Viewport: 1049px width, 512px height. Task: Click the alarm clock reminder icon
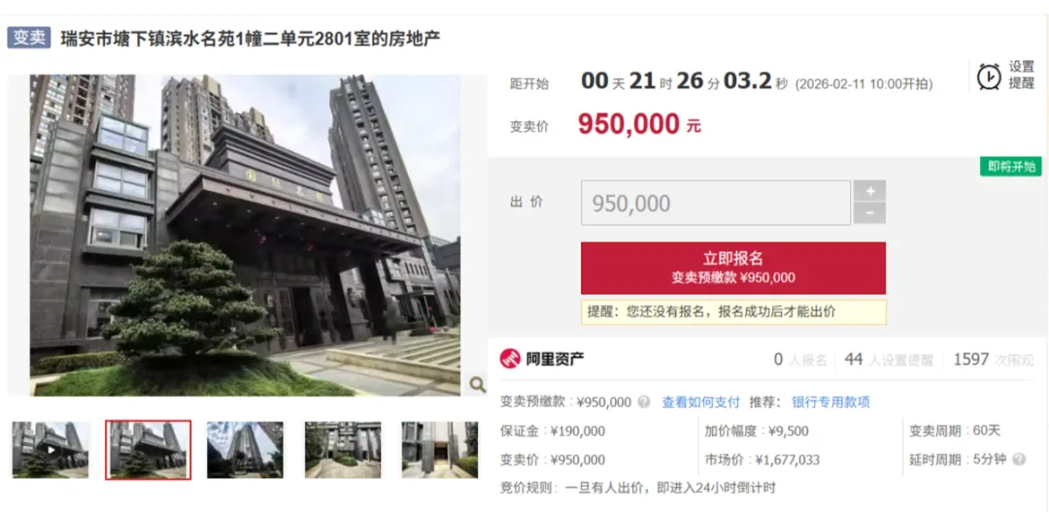click(x=989, y=77)
